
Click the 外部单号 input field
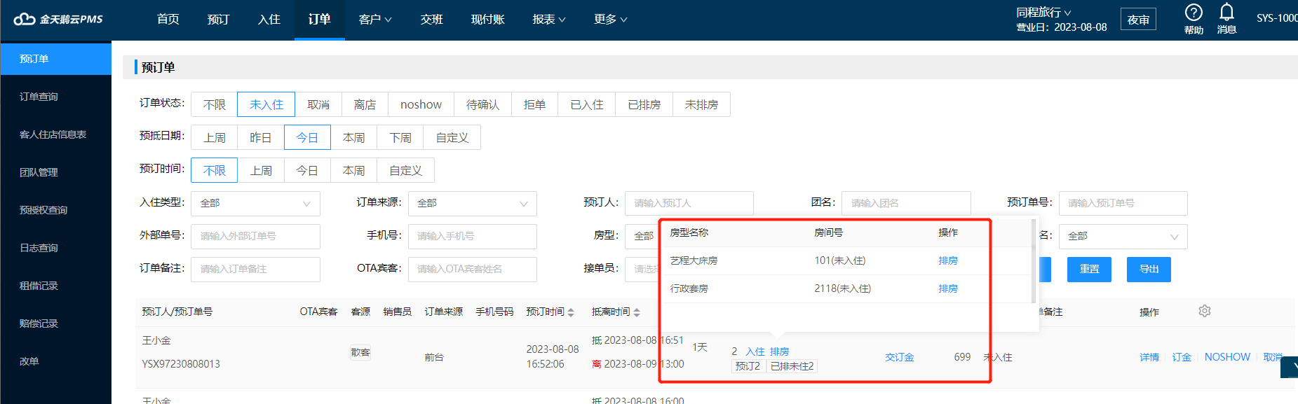(255, 236)
